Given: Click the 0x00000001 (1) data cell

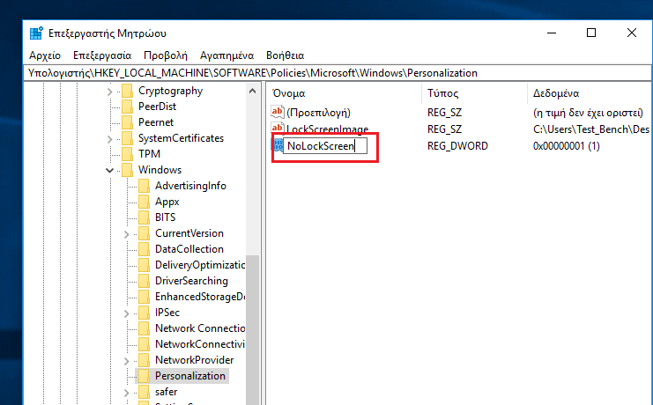Looking at the screenshot, I should 566,146.
